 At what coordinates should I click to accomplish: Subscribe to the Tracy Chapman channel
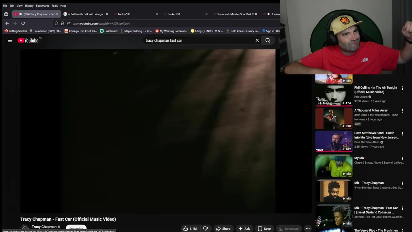coord(76,228)
